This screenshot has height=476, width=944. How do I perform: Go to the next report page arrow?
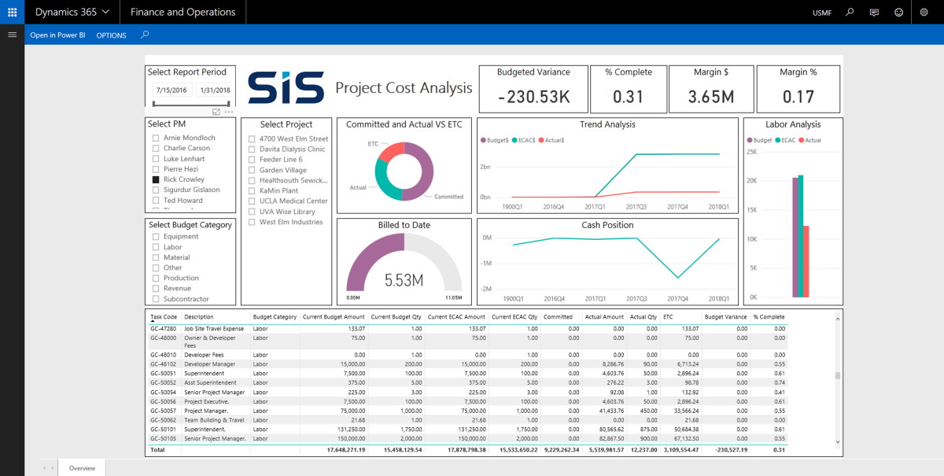click(x=53, y=468)
